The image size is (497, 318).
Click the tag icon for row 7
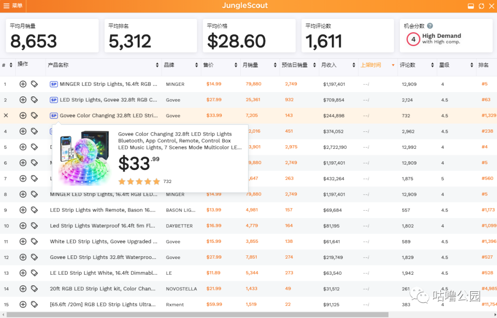coord(34,178)
